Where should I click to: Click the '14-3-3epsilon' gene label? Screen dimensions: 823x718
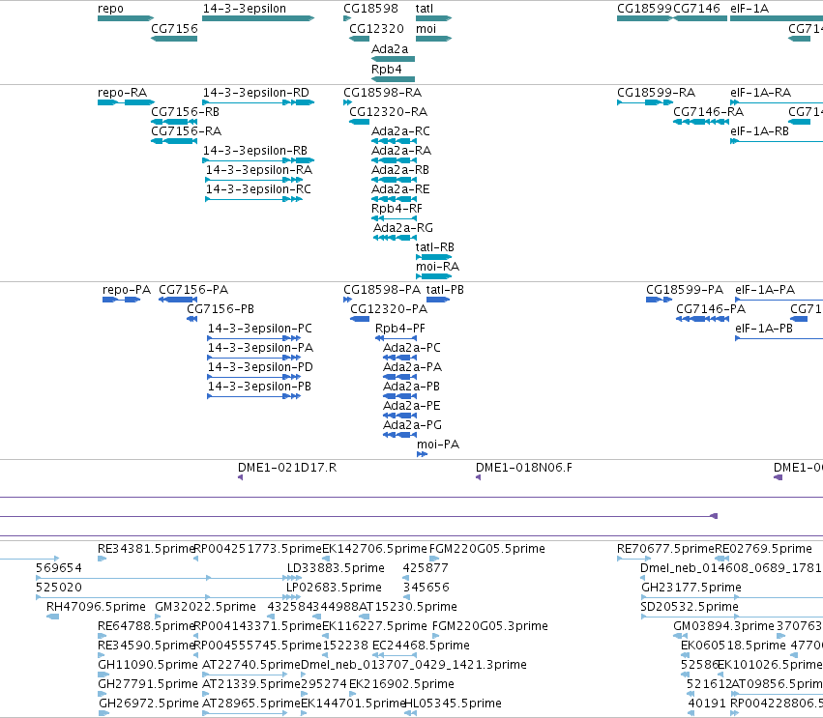tap(245, 9)
